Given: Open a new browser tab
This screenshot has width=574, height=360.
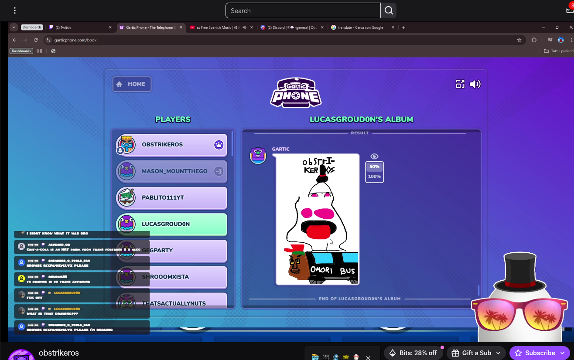Looking at the screenshot, I should 403,27.
